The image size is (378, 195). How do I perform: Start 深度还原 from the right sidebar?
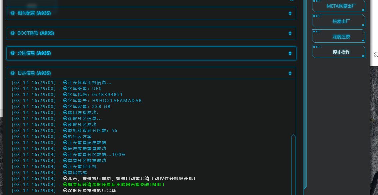(339, 36)
